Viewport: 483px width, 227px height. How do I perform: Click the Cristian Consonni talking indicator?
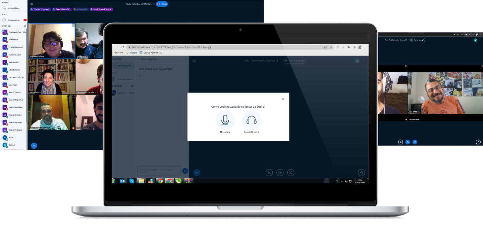40,9
